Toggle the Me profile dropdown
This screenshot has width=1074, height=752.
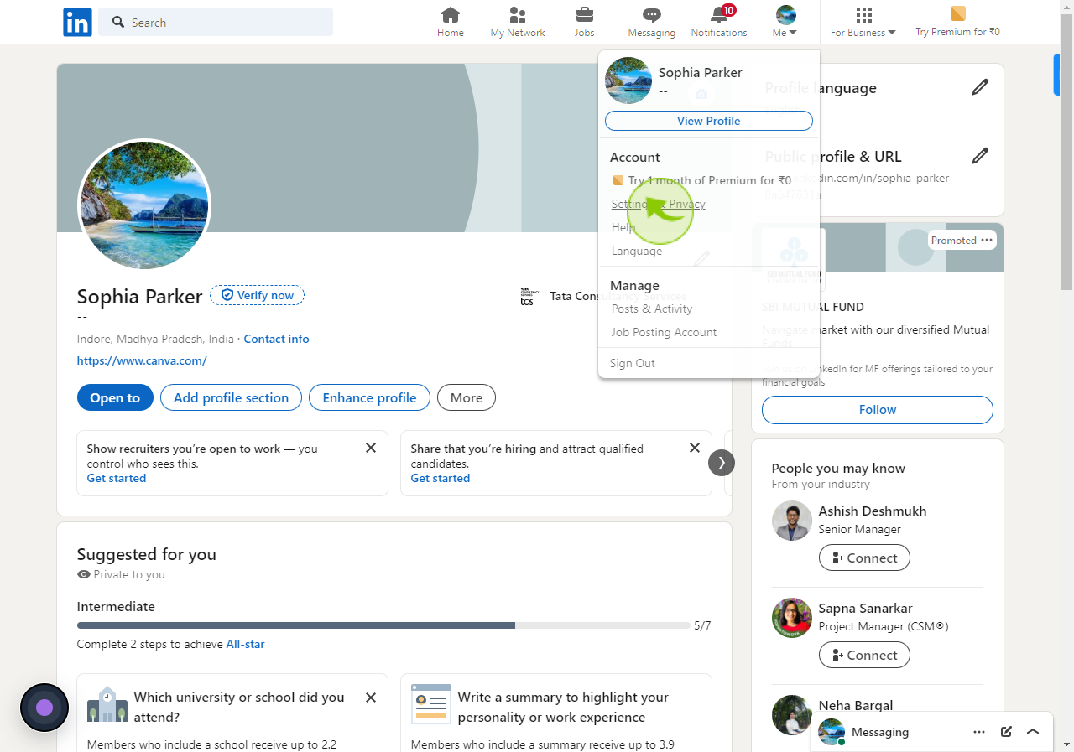click(x=785, y=23)
